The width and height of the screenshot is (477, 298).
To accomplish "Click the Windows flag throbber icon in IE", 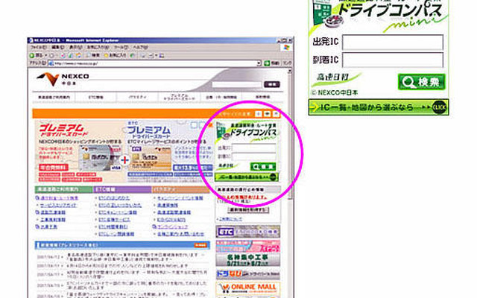I will pos(286,48).
